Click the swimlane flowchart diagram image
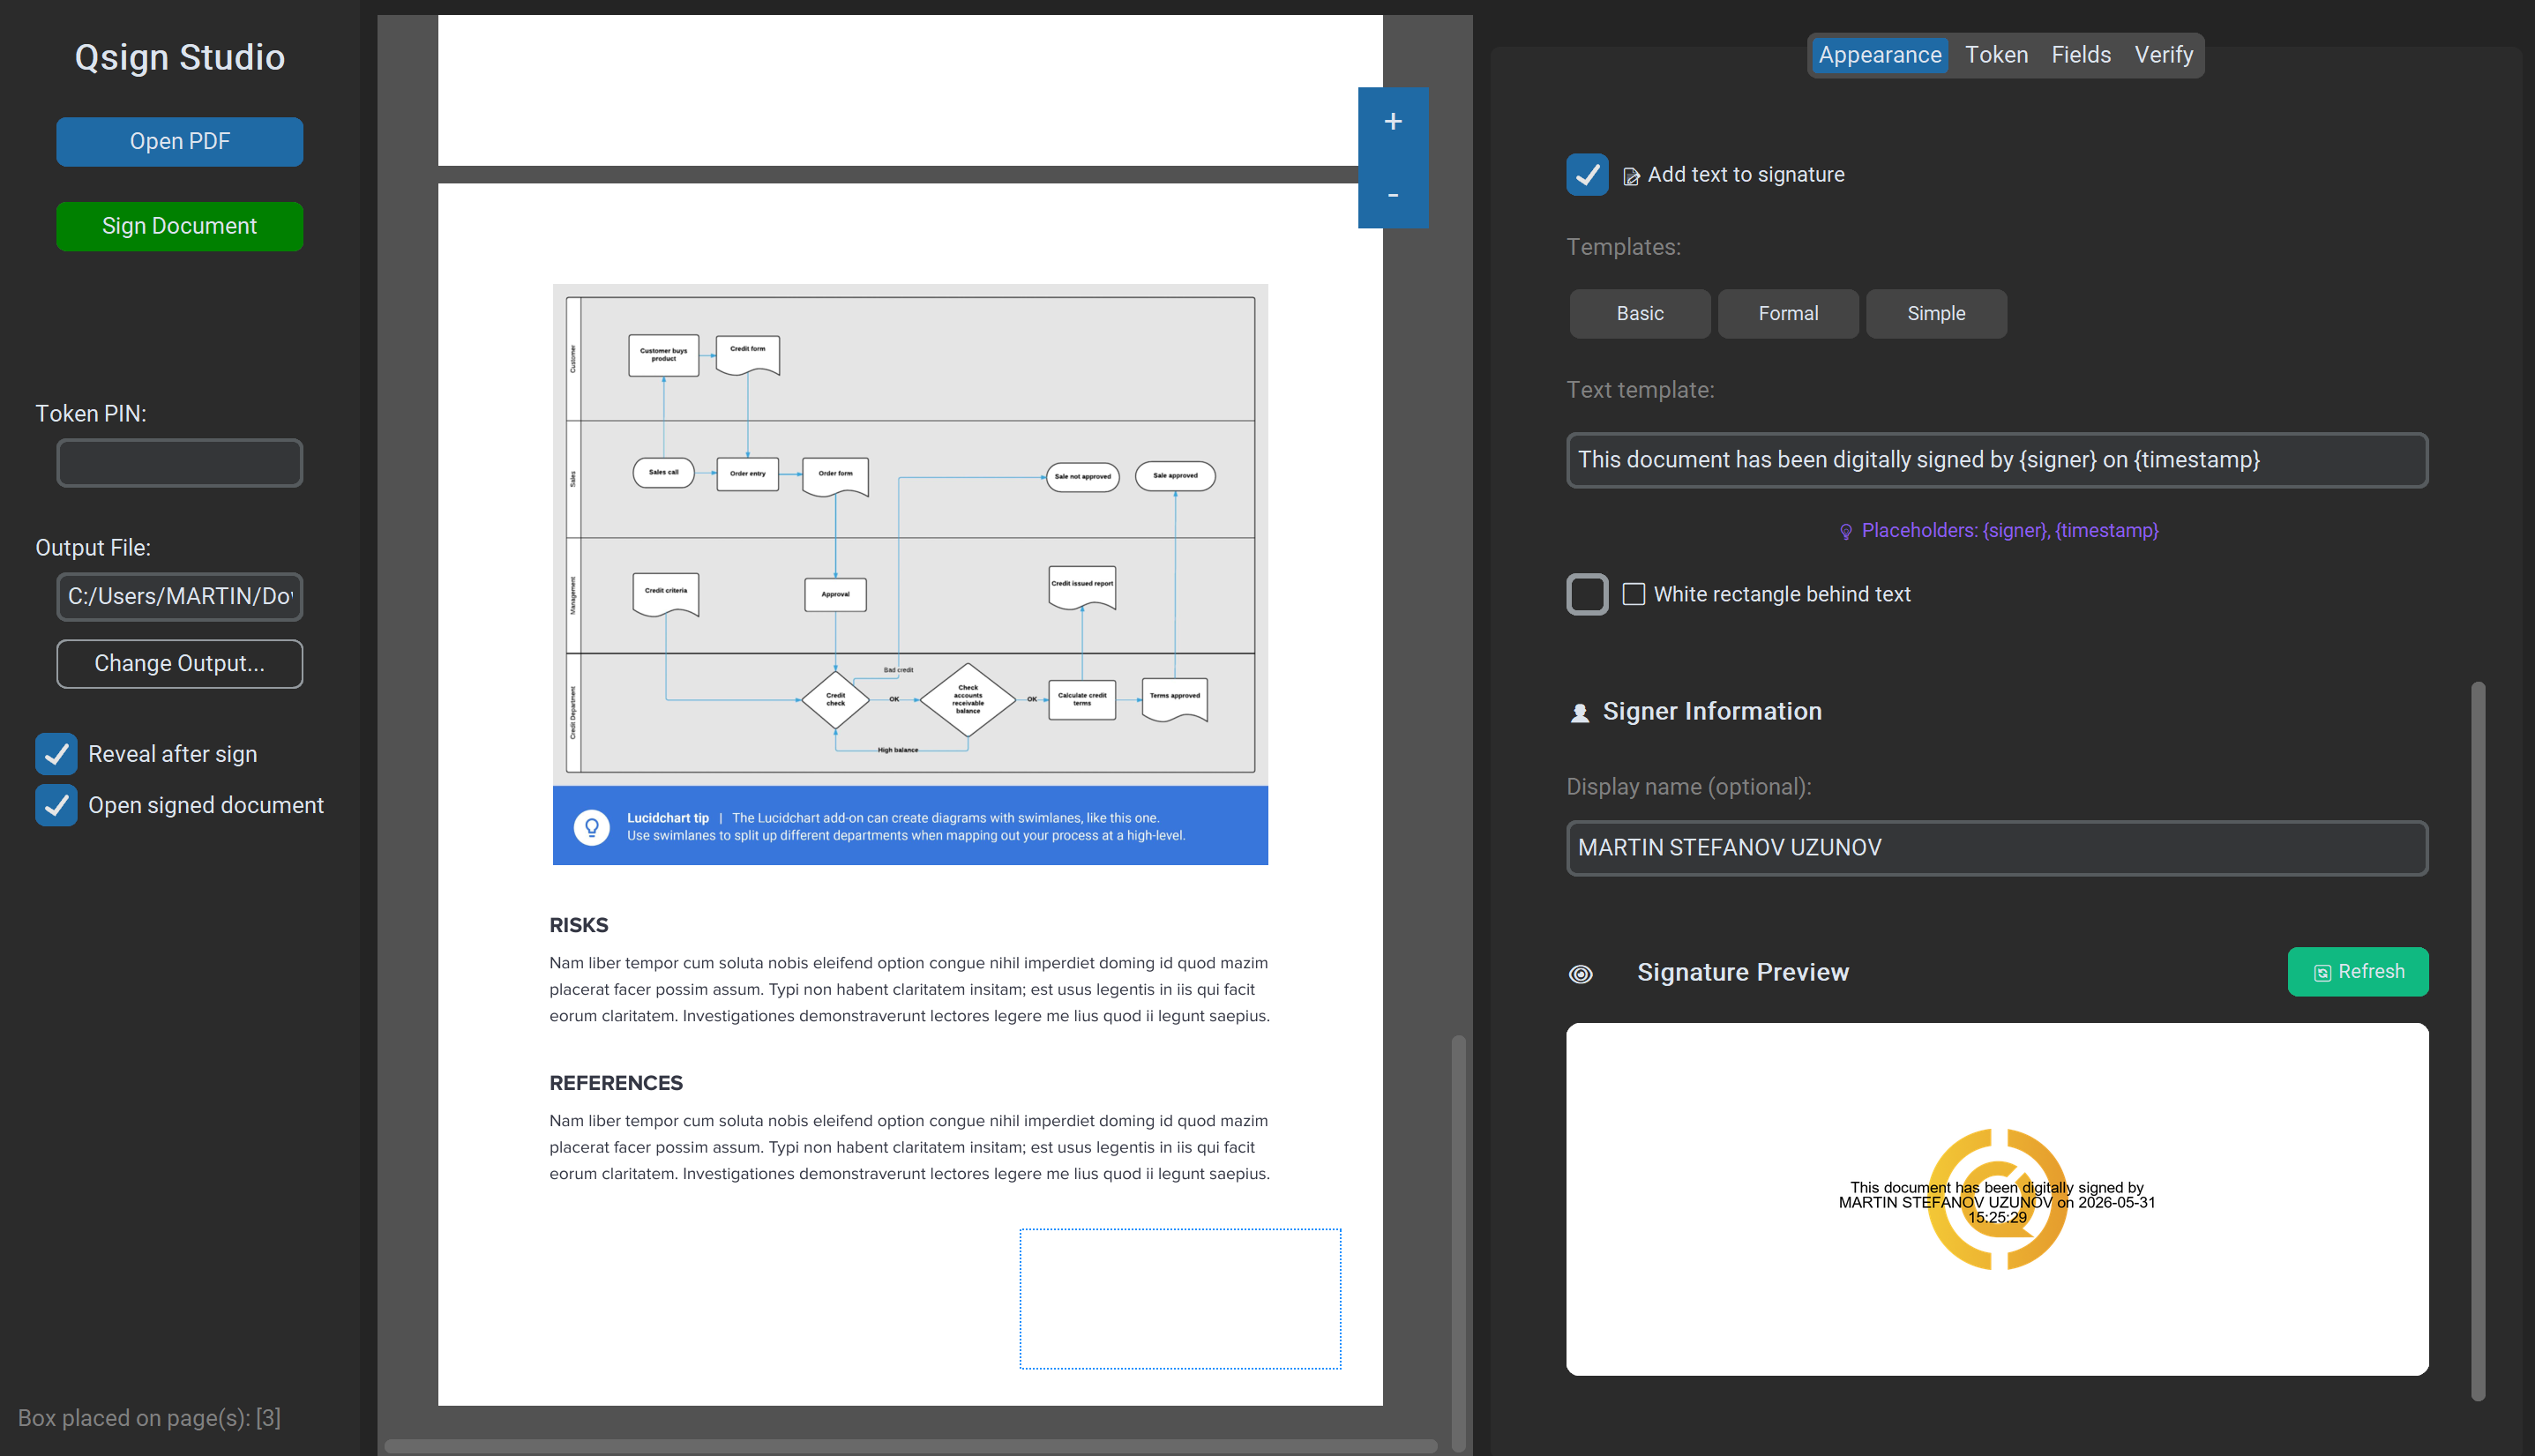Screen dimensions: 2535x1456 click(x=910, y=535)
